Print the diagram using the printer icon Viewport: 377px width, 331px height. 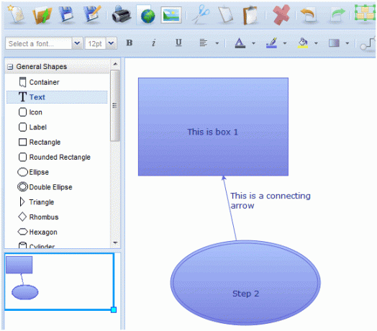click(122, 14)
